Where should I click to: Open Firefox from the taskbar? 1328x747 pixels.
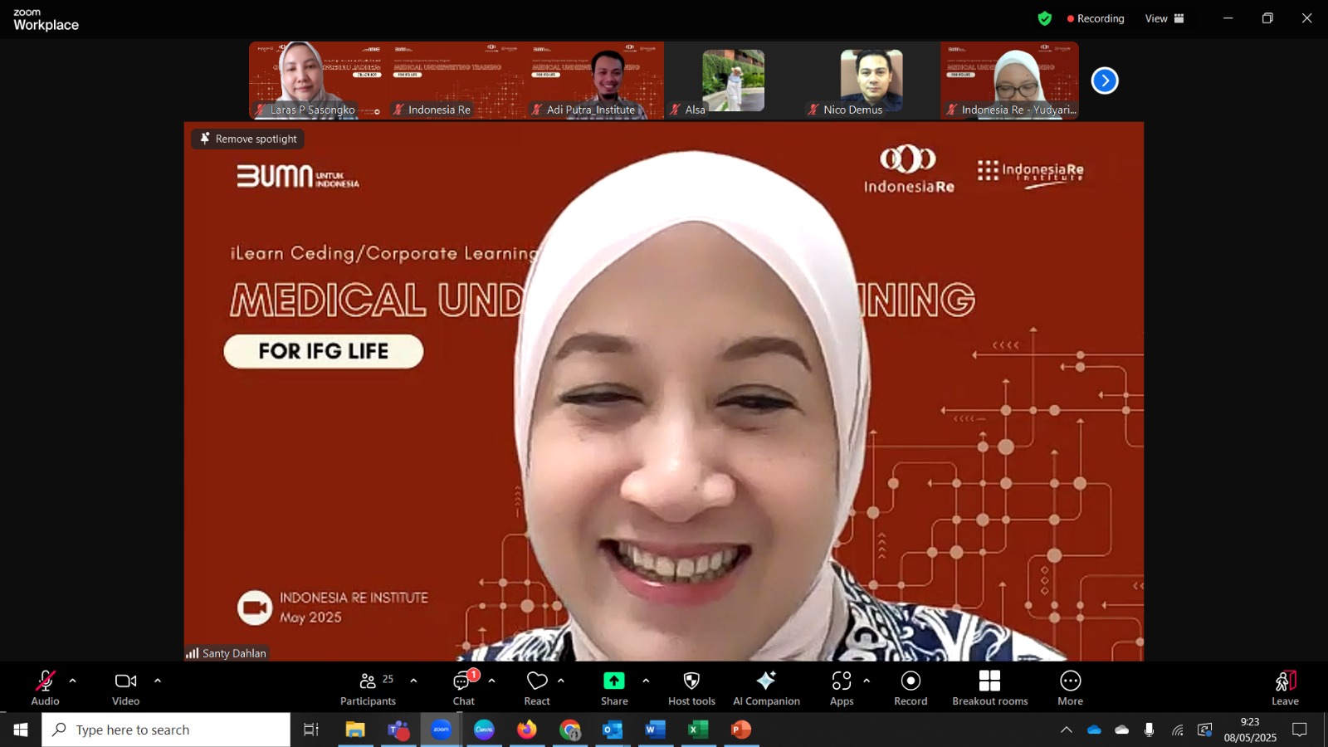527,730
